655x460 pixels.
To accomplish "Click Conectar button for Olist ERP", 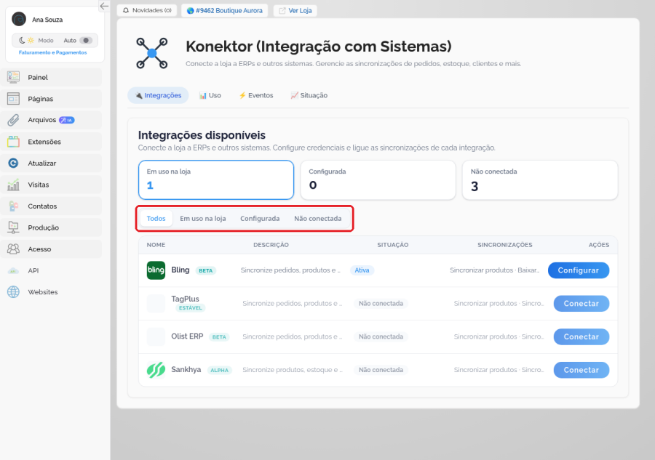I will tap(581, 336).
